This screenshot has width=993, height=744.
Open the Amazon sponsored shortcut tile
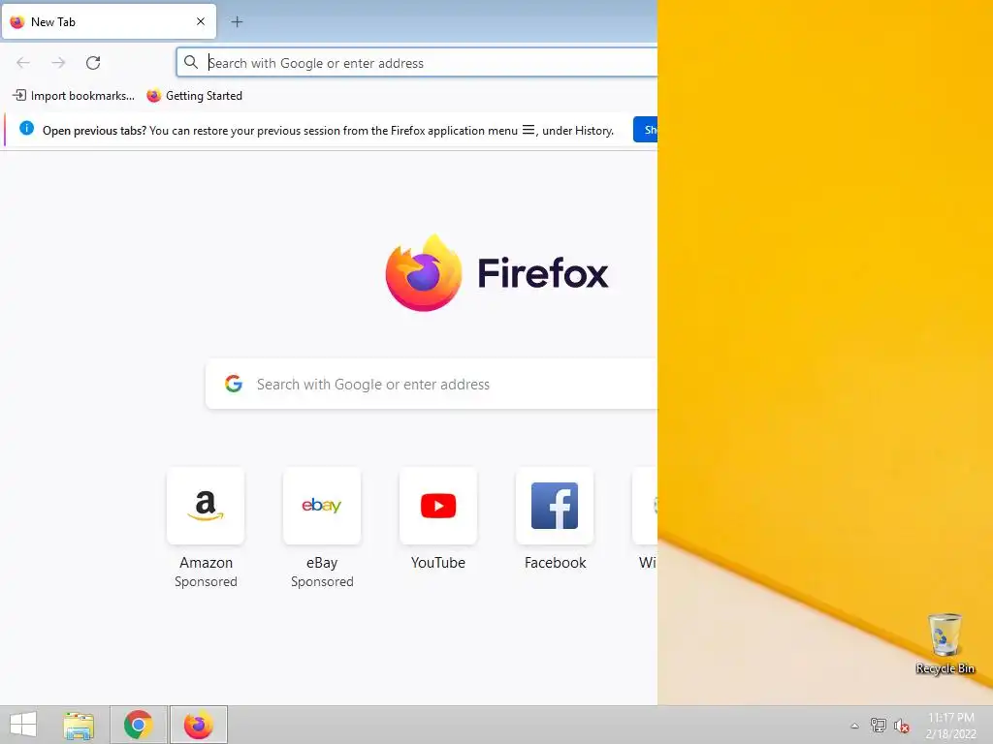(x=206, y=506)
